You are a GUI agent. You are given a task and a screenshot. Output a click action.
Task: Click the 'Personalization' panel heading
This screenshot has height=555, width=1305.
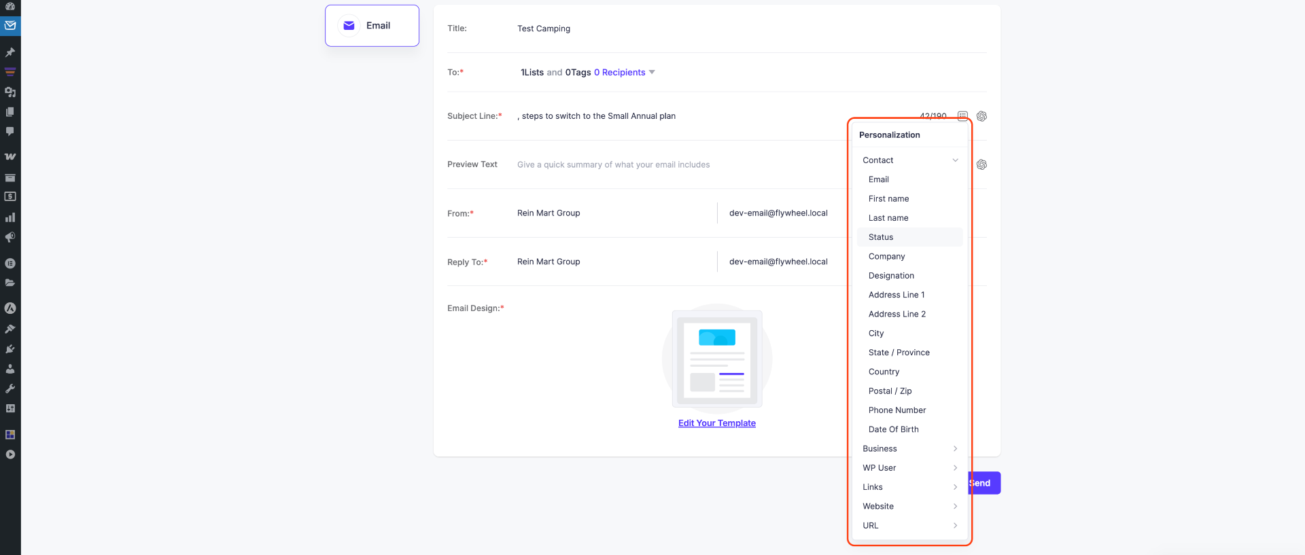click(890, 135)
